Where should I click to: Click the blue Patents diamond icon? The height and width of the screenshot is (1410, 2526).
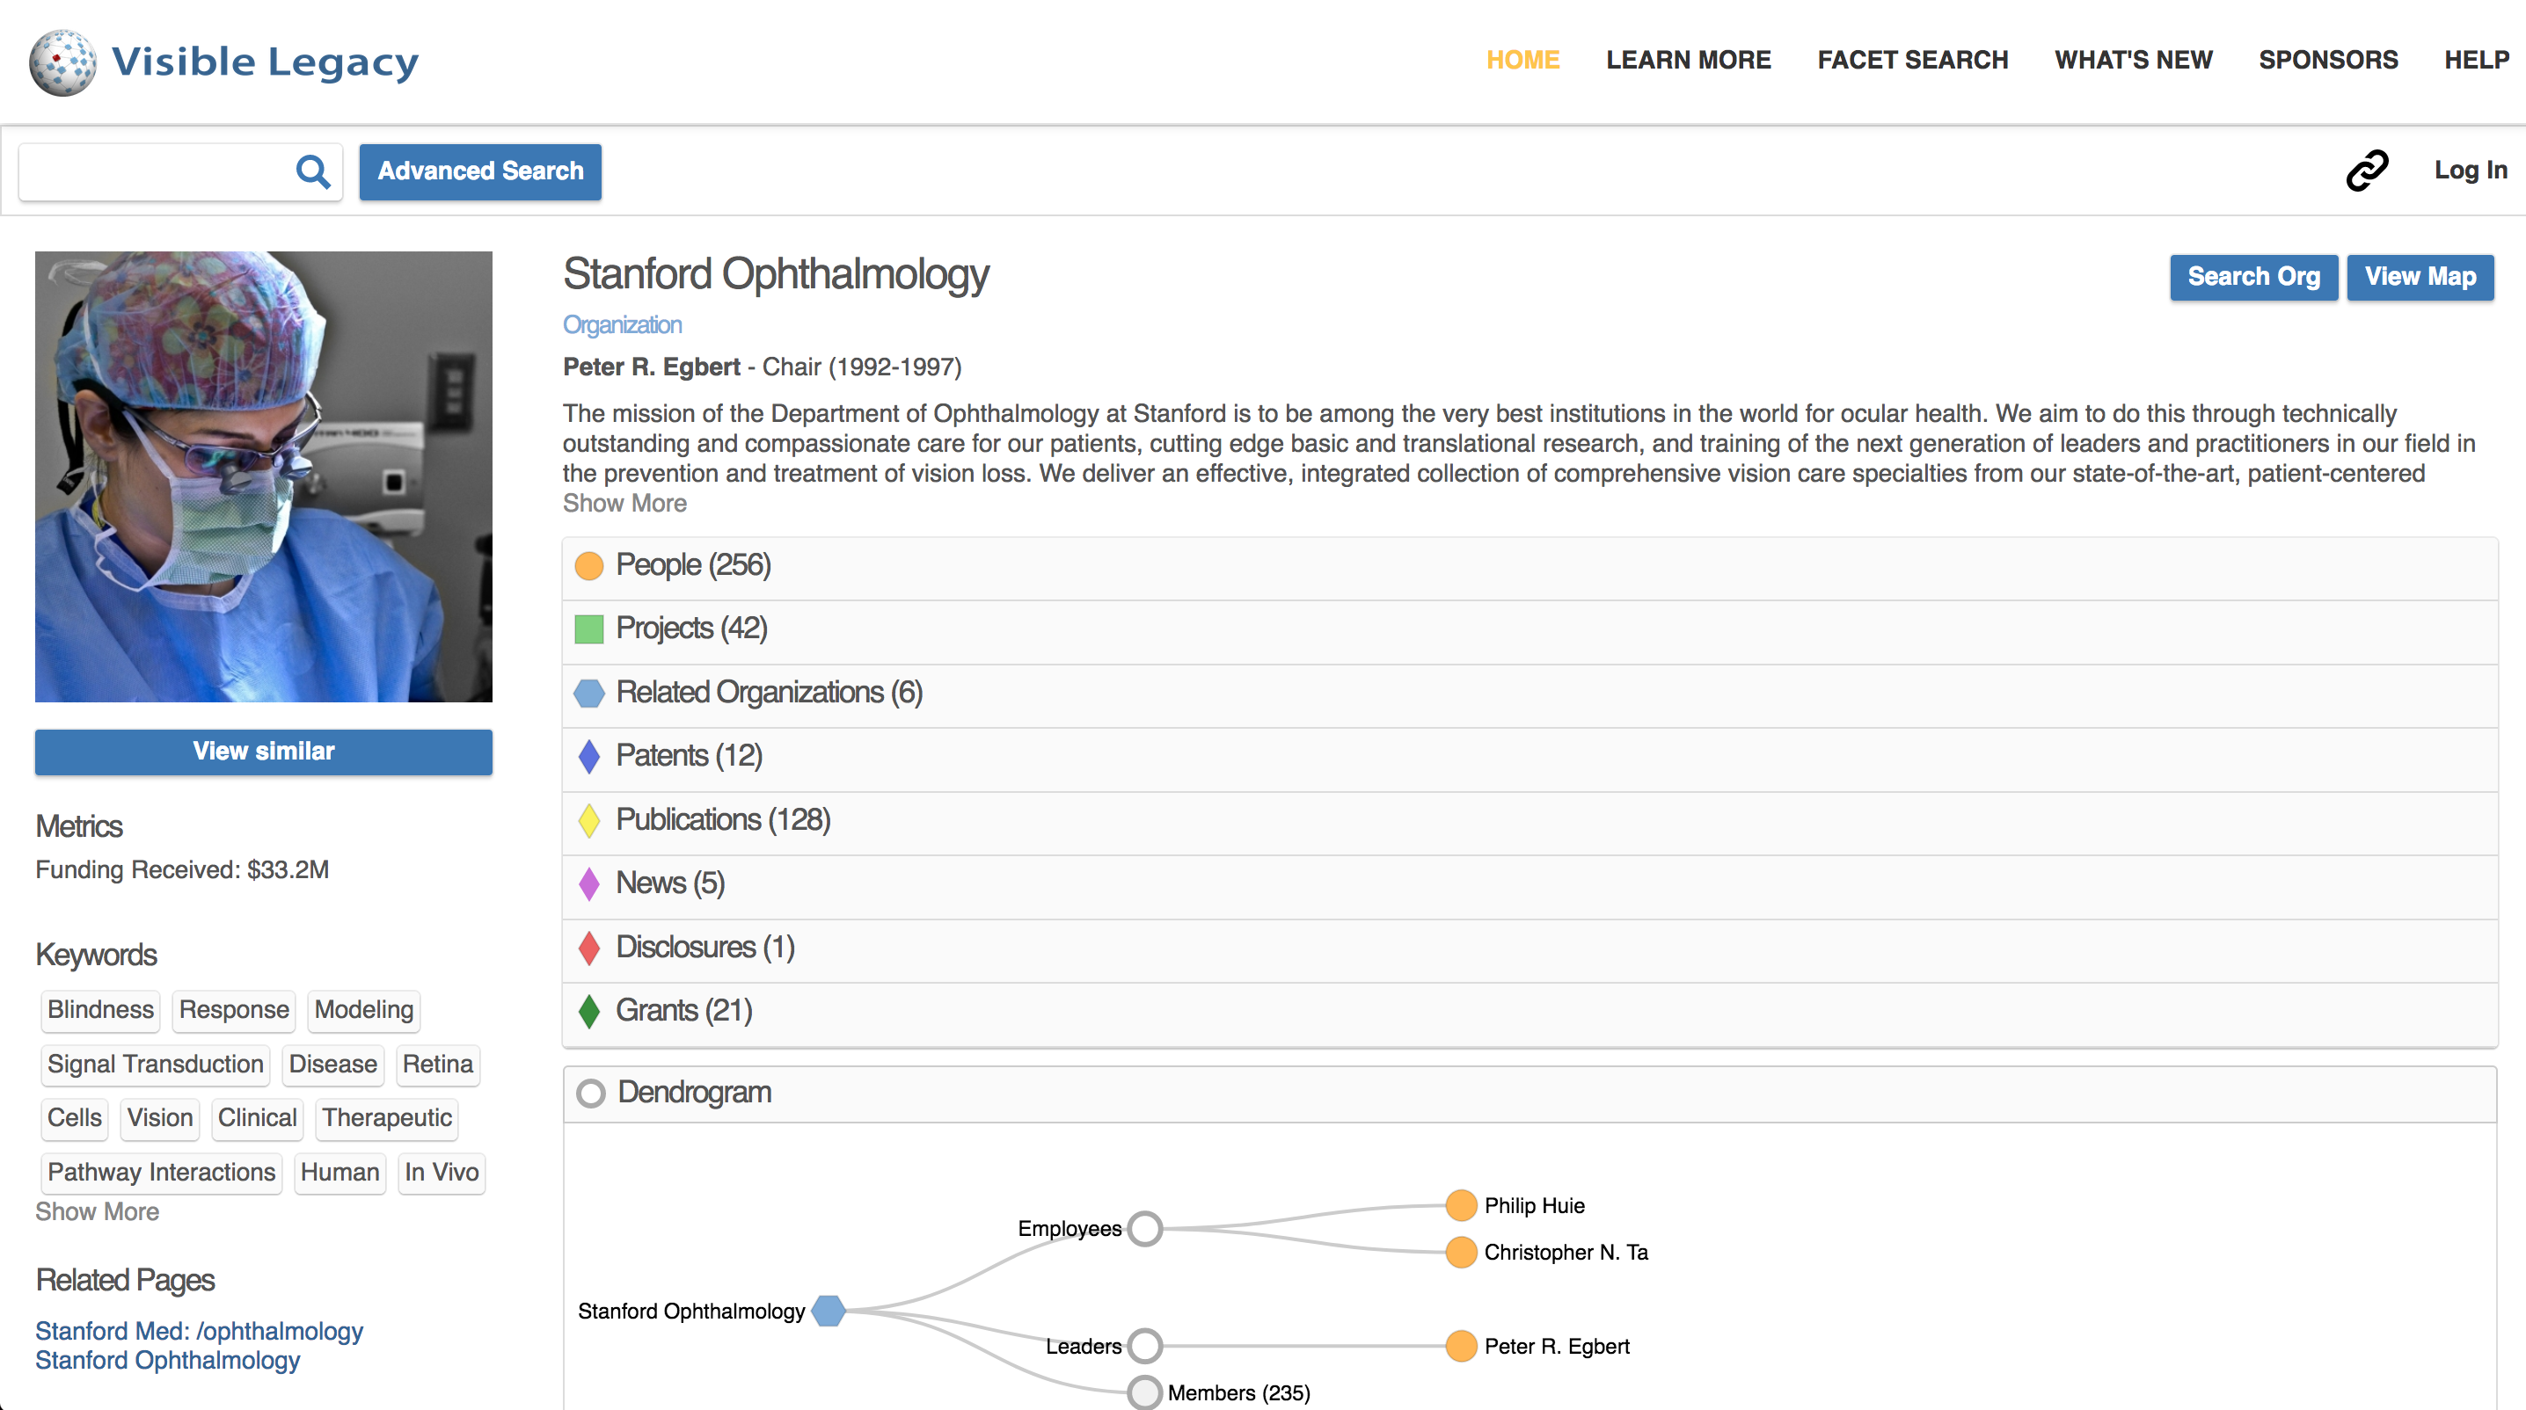pyautogui.click(x=588, y=757)
